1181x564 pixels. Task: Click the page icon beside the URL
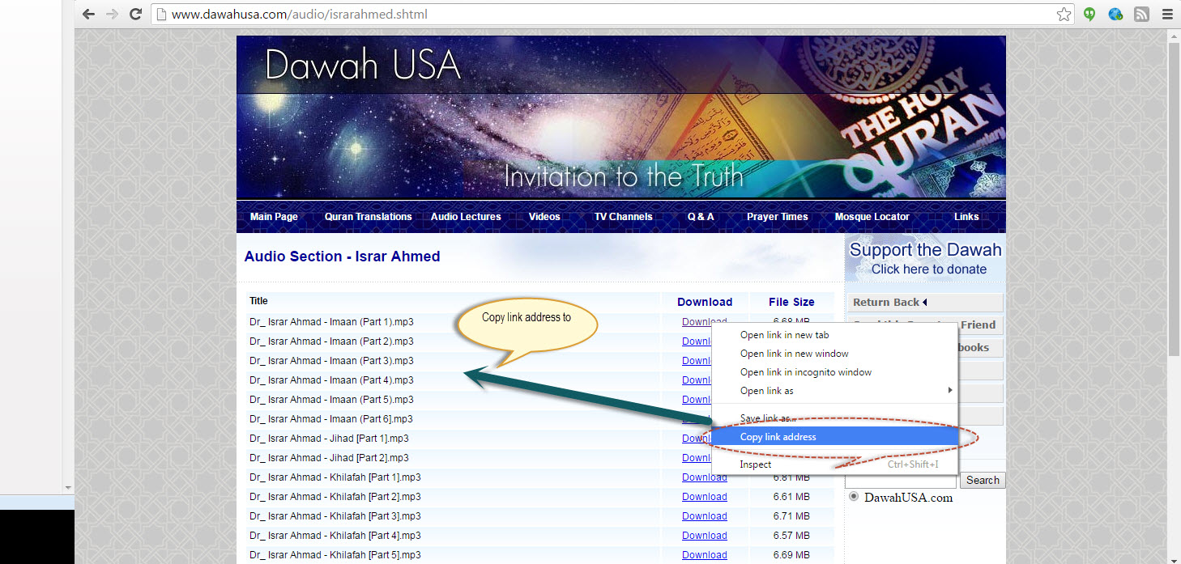[161, 14]
